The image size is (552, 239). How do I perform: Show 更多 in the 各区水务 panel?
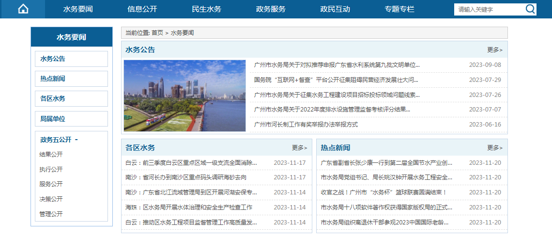coord(299,148)
